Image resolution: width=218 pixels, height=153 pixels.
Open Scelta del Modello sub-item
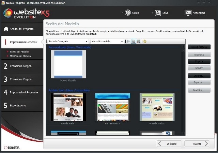[19, 51]
